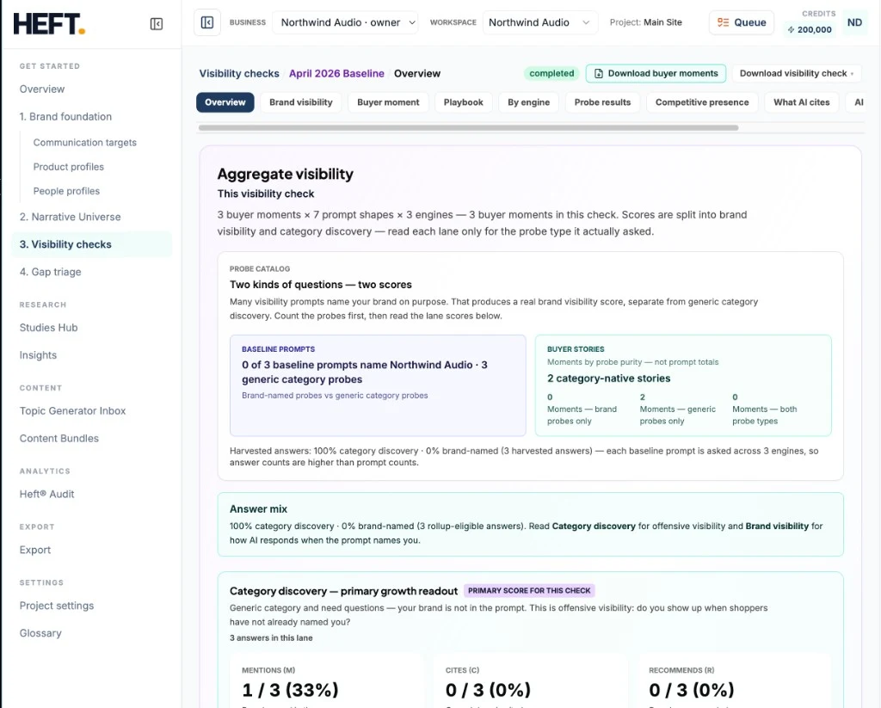Go to Visibility checks breadcrumb
The width and height of the screenshot is (881, 708).
[x=239, y=74]
